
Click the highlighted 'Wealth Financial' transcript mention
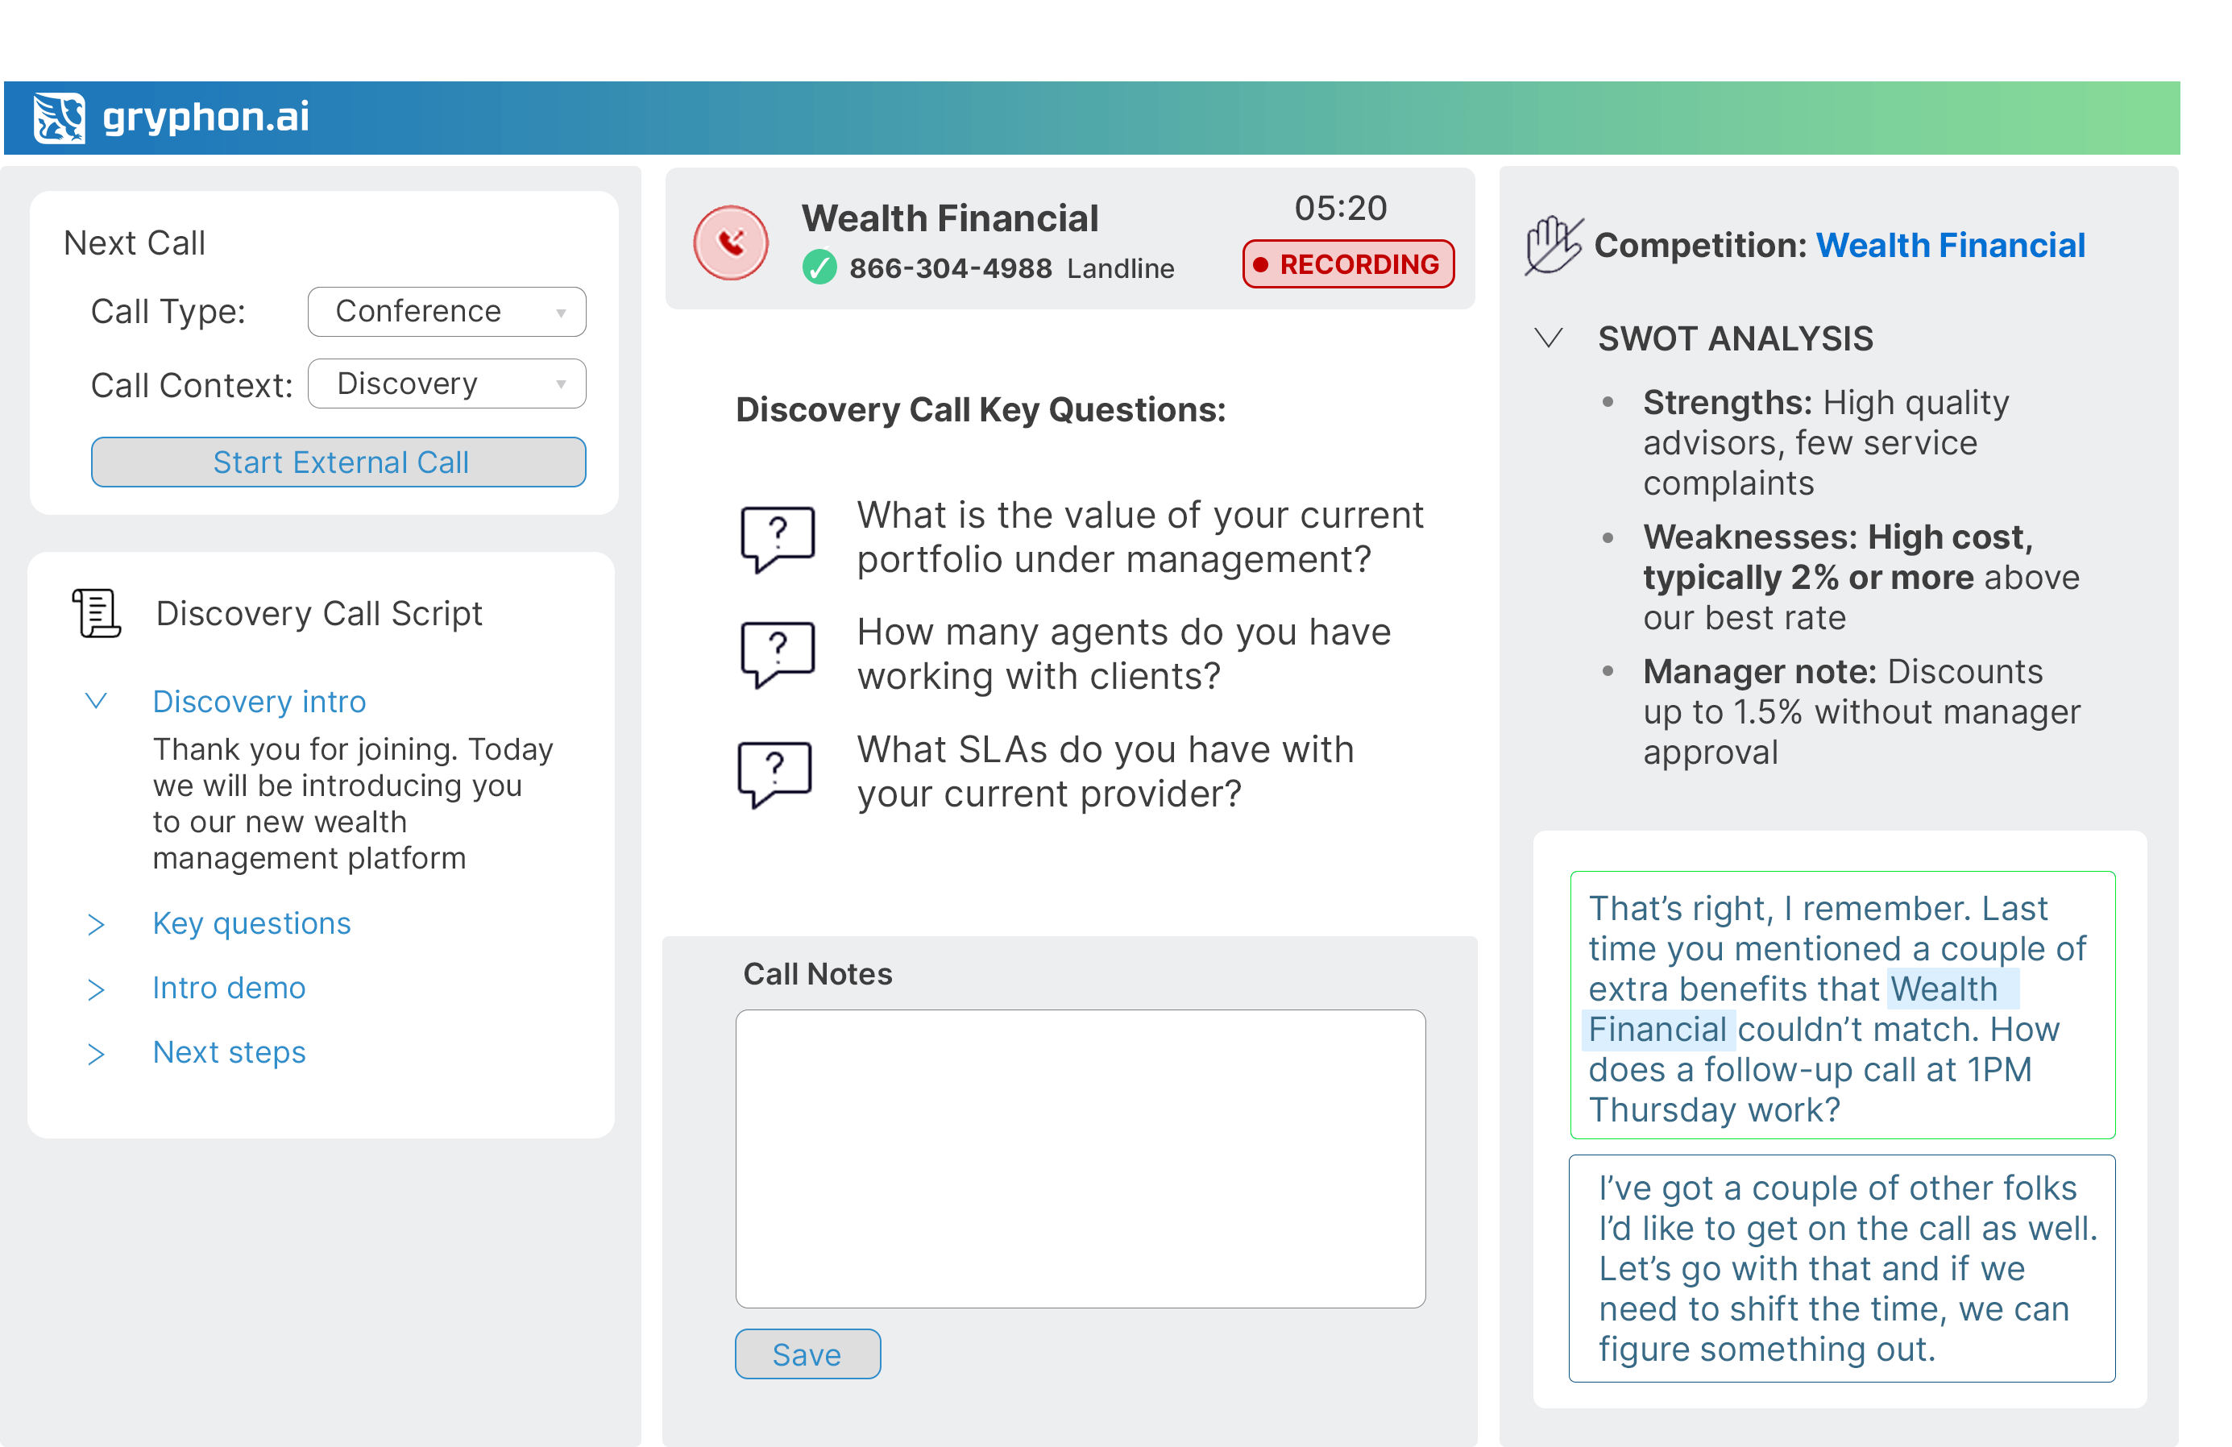1801,1009
